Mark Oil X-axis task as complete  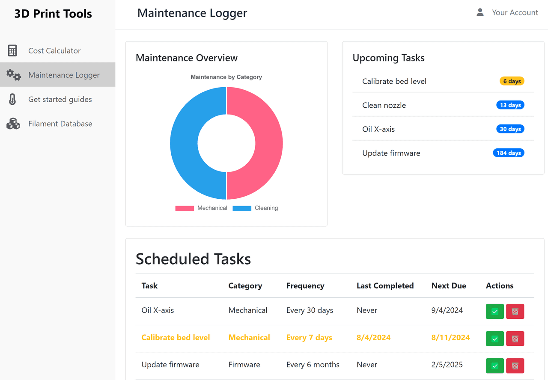pos(494,312)
